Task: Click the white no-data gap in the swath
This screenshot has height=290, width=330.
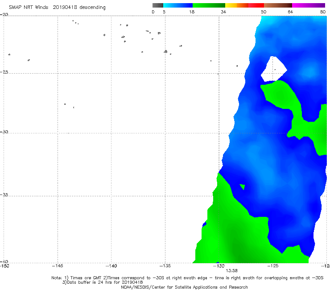Action: coord(274,69)
